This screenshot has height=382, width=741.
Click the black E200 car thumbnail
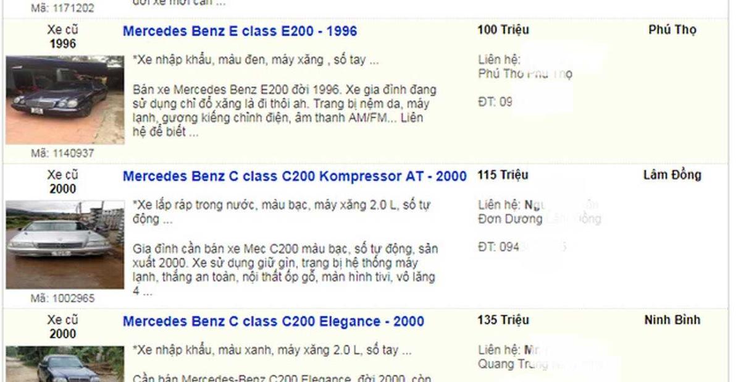coord(65,100)
